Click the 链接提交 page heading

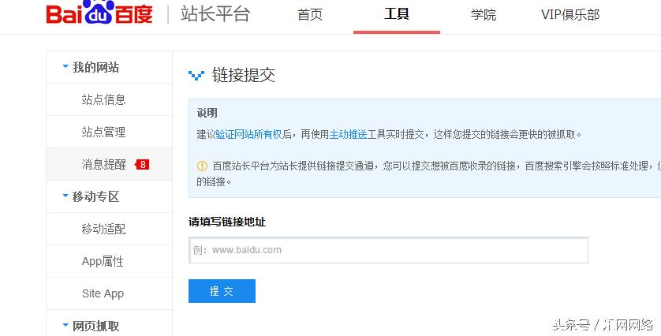tap(244, 76)
